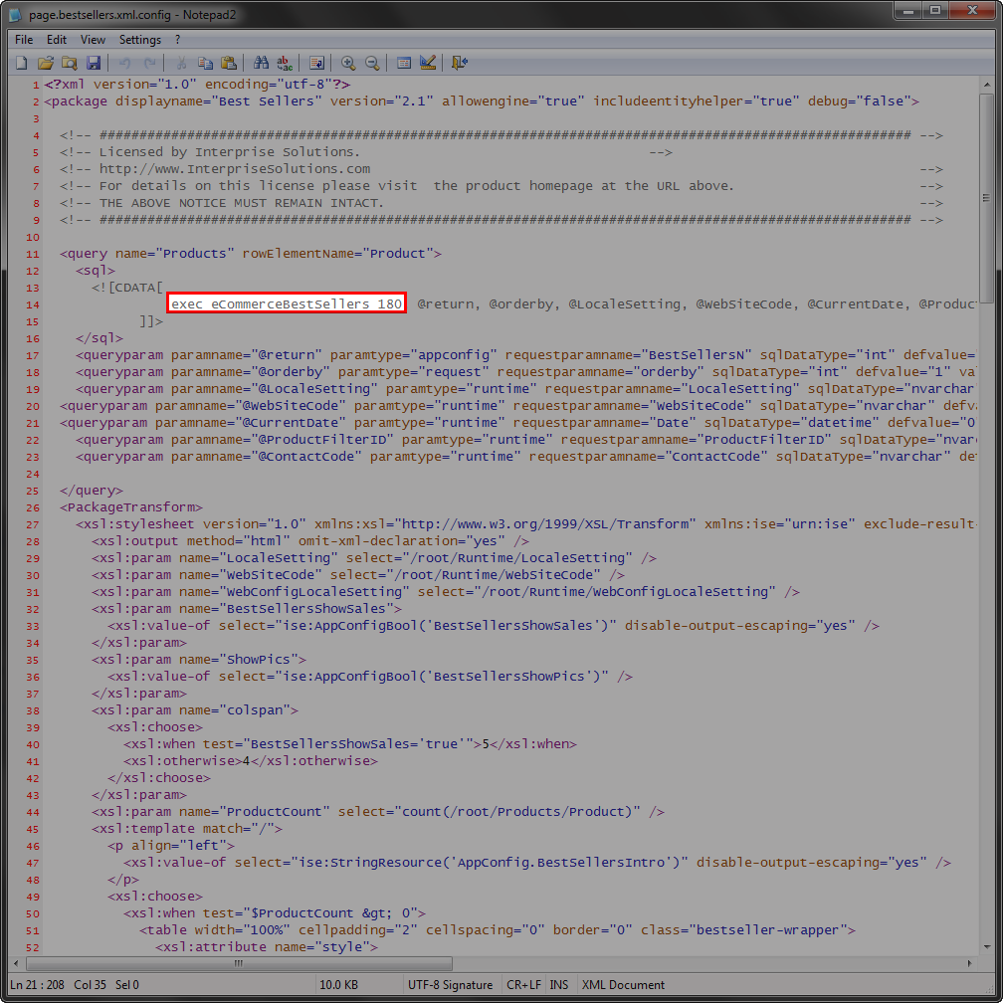The height and width of the screenshot is (1003, 1003).
Task: Paste using the clipboard toolbar icon
Action: point(229,63)
